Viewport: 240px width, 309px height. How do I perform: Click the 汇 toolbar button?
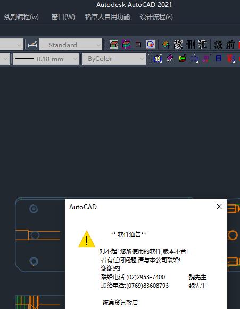tap(202, 44)
